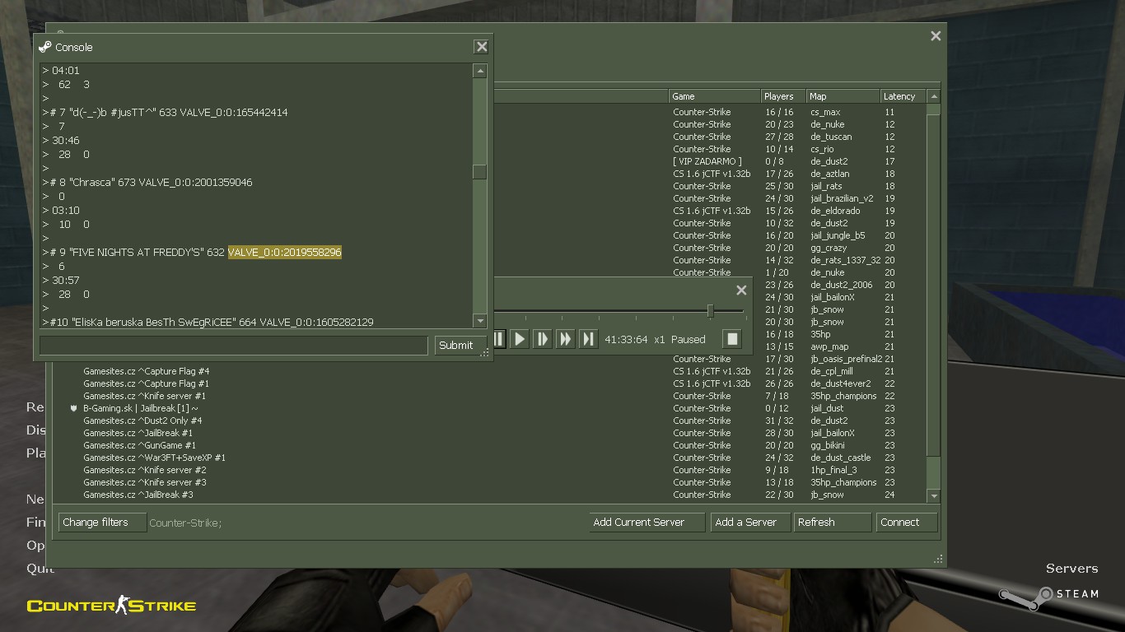Click console scrollbar up arrow
This screenshot has height=632, width=1125.
[480, 72]
